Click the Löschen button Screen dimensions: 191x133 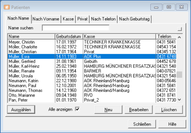click(x=169, y=109)
